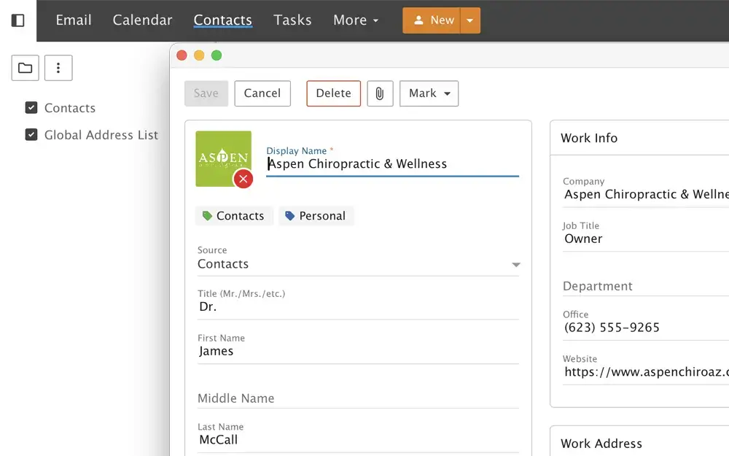
Task: Open the Tasks tab
Action: (292, 20)
